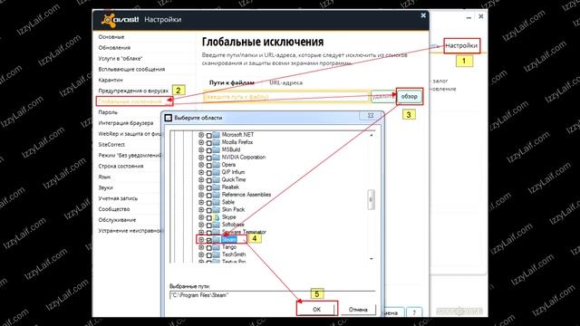The width and height of the screenshot is (580, 326).
Task: Tick the QuickTime checkbox
Action: pyautogui.click(x=209, y=180)
